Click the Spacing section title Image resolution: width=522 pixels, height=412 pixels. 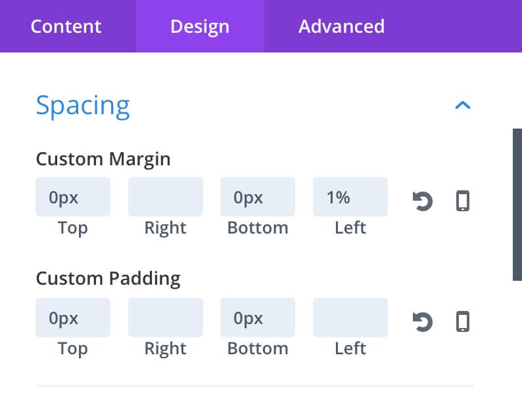tap(83, 106)
